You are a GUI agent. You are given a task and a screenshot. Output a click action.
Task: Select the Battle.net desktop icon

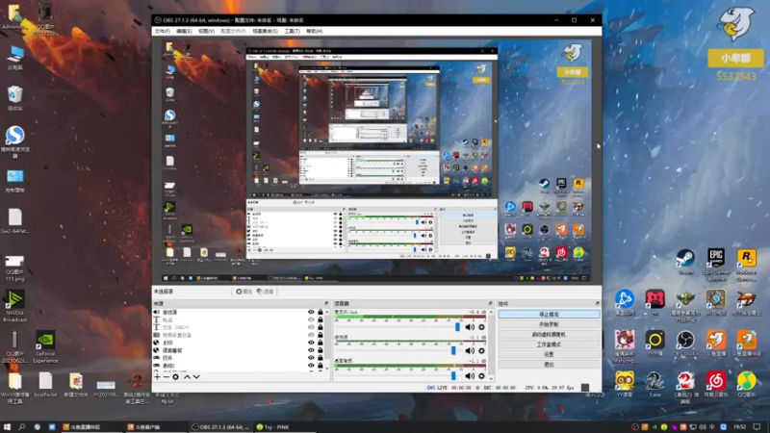[x=625, y=302]
